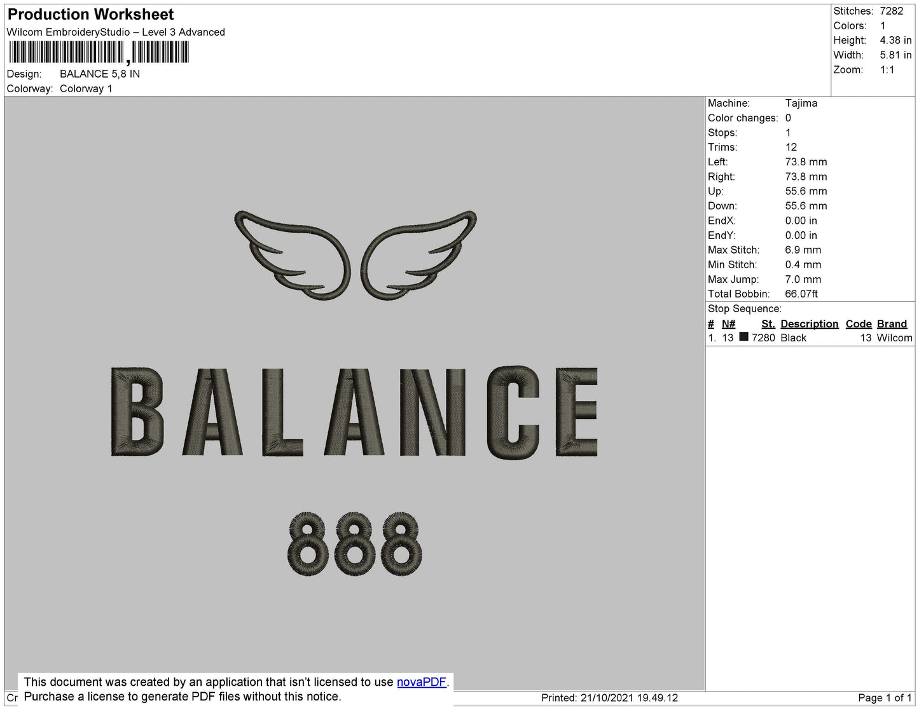This screenshot has width=919, height=710.
Task: Click the thread code '13' beside Wilcom
Action: 866,338
